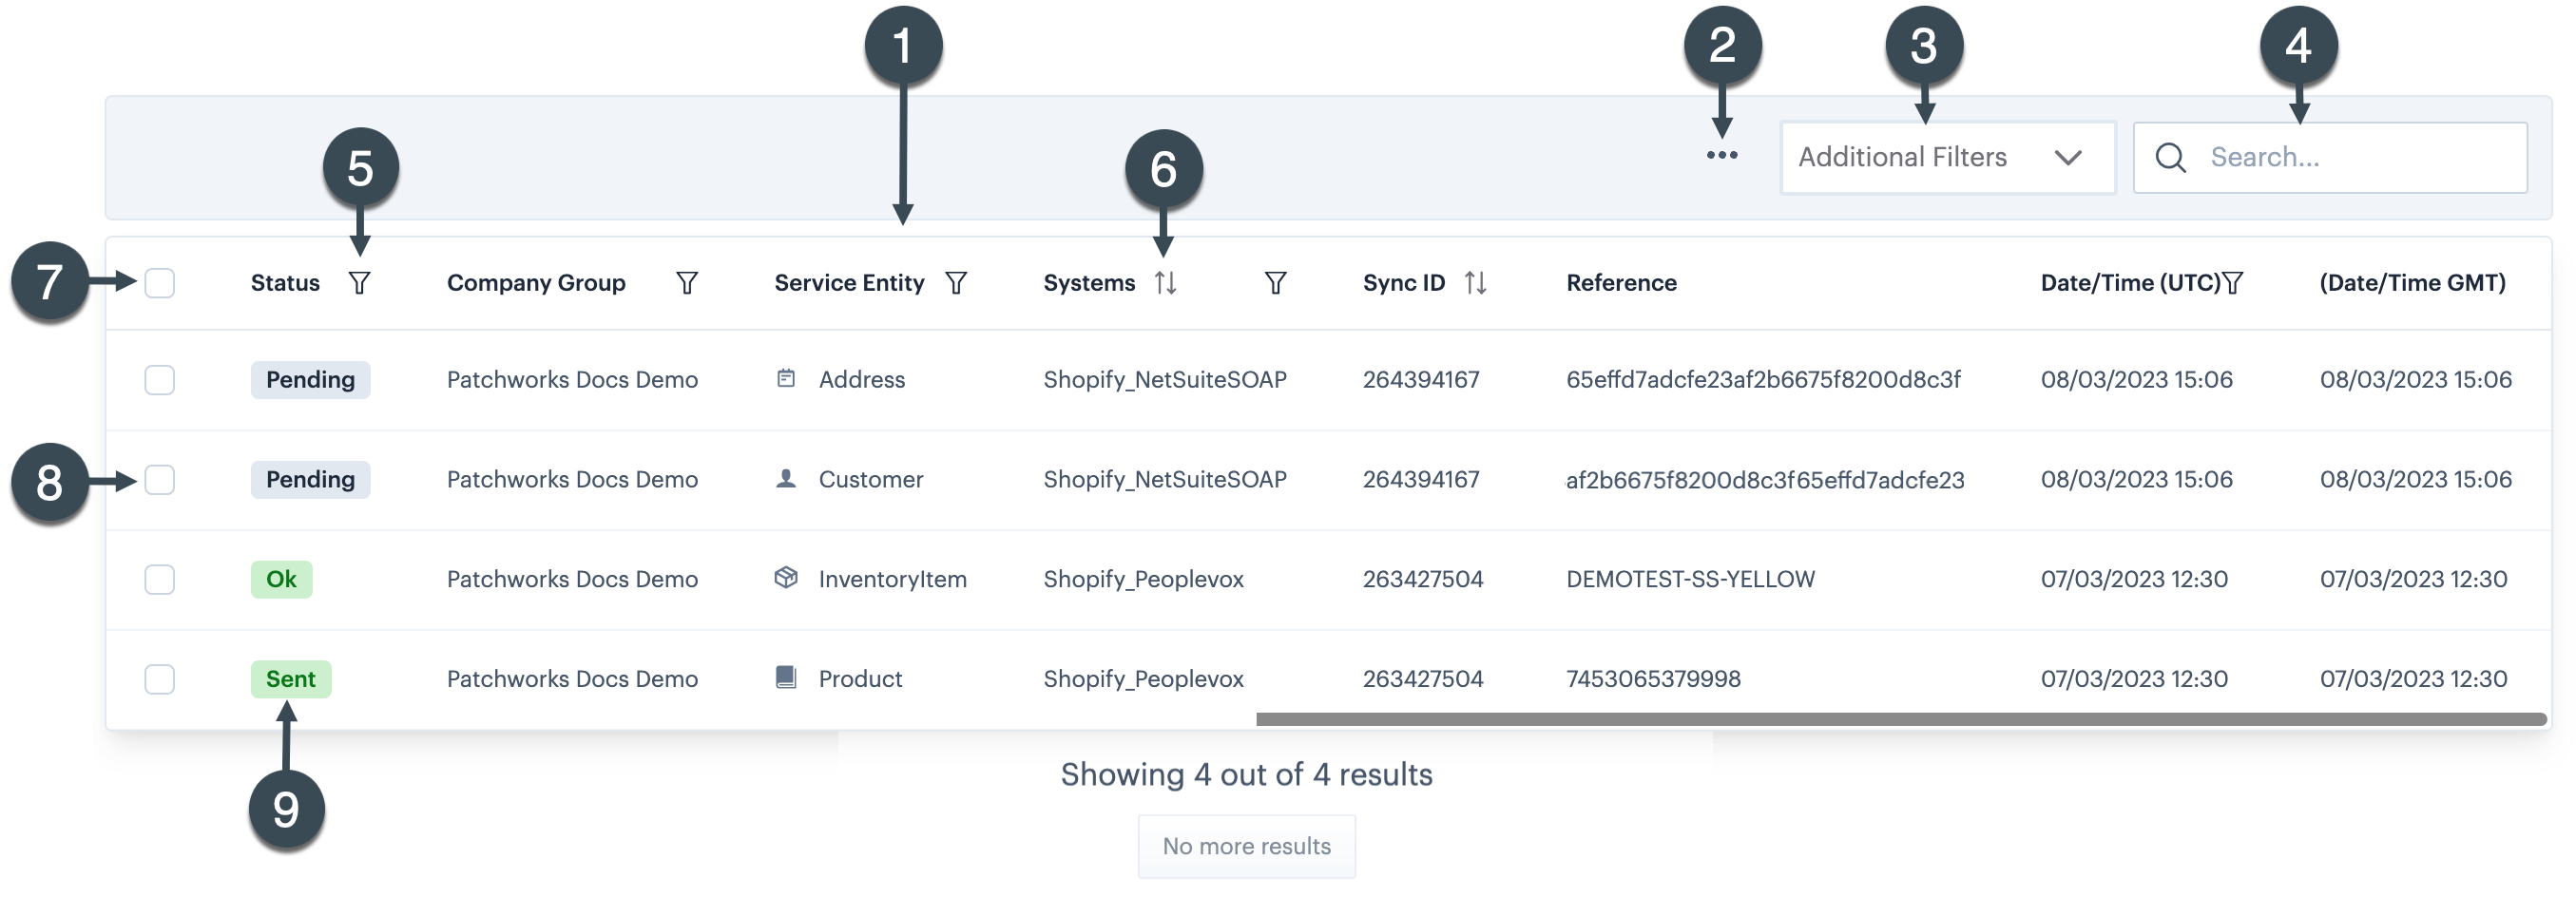Click the Reference column header
The image size is (2576, 897).
pyautogui.click(x=1621, y=283)
